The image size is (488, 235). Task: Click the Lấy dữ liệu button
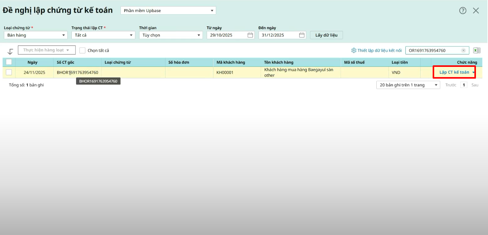coord(326,35)
